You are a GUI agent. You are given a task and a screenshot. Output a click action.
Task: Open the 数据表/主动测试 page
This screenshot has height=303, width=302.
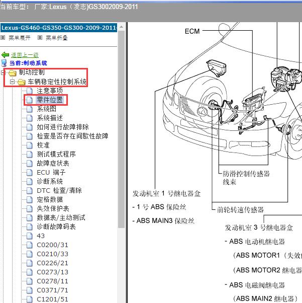tap(61, 218)
